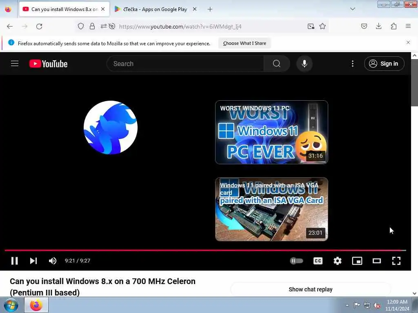Switch to the čTečka Google Play tab

(x=155, y=9)
